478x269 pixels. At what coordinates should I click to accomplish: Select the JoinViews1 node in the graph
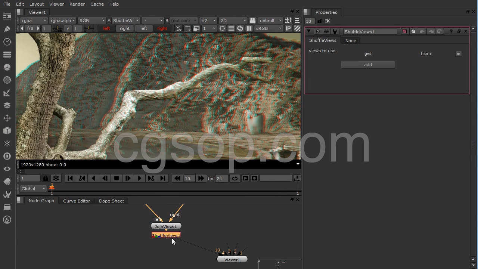pos(166,226)
